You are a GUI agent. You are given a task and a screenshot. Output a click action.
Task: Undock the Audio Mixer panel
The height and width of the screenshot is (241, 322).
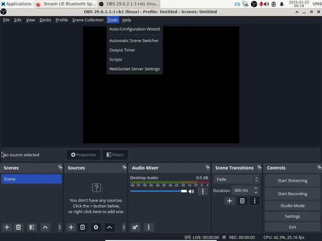[208, 168]
